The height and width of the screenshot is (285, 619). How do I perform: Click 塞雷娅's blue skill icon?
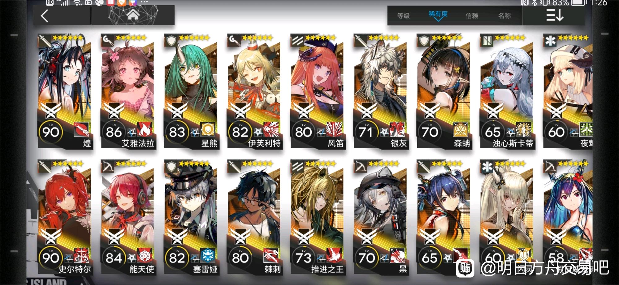tap(208, 255)
